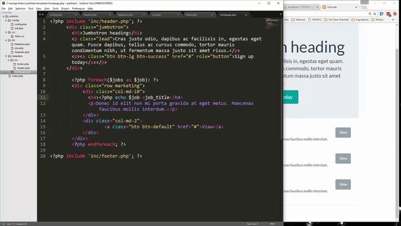
Task: Click the tab scroll right arrow
Action: (43, 14)
